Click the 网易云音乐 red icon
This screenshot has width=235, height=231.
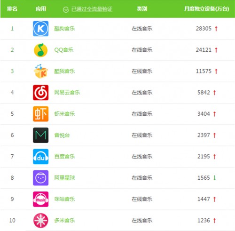41,93
